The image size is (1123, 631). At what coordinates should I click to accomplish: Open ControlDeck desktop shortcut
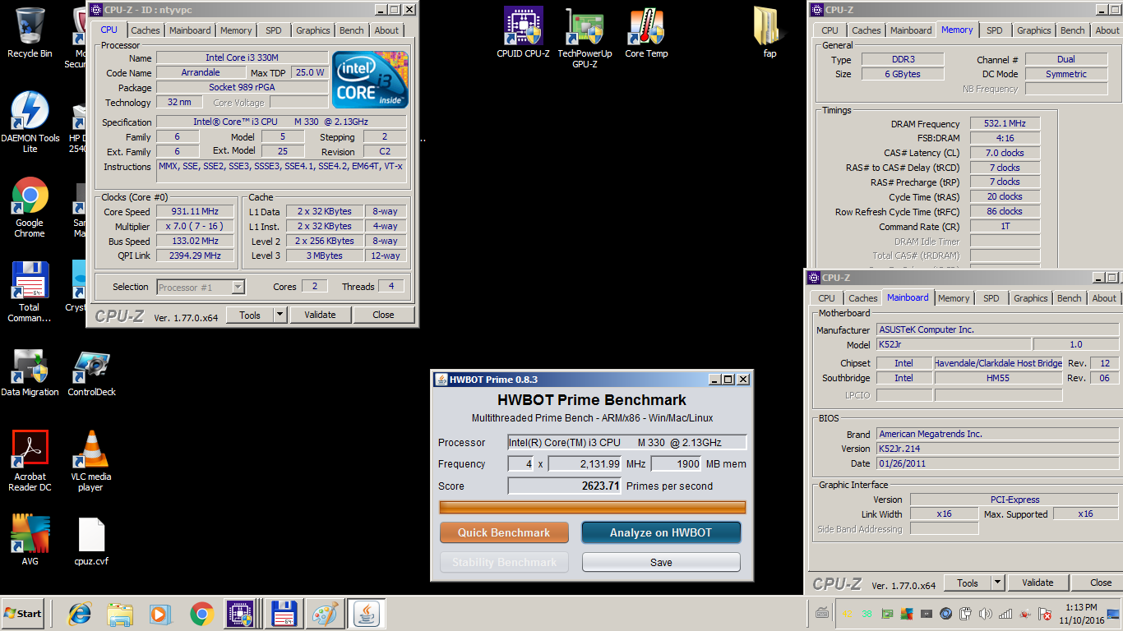click(91, 372)
